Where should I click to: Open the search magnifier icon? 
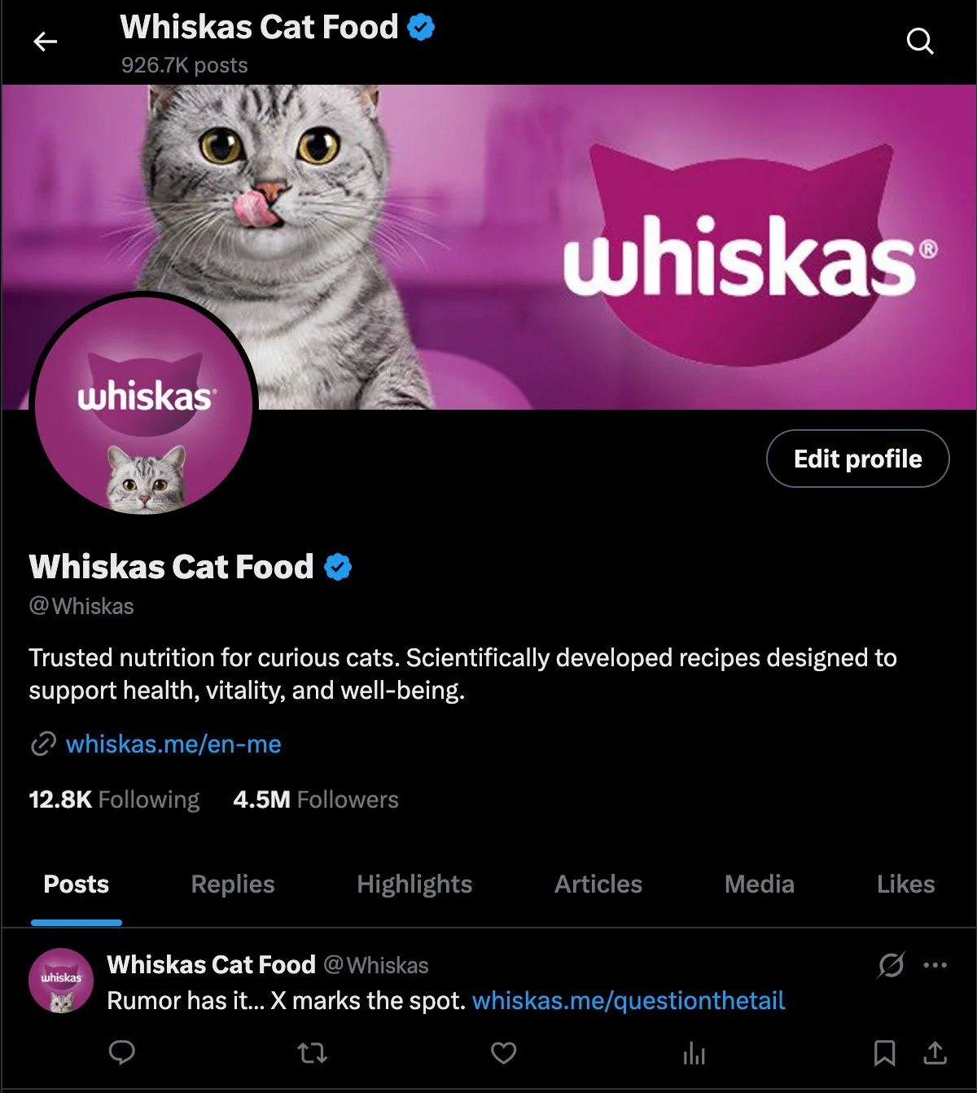[x=920, y=41]
